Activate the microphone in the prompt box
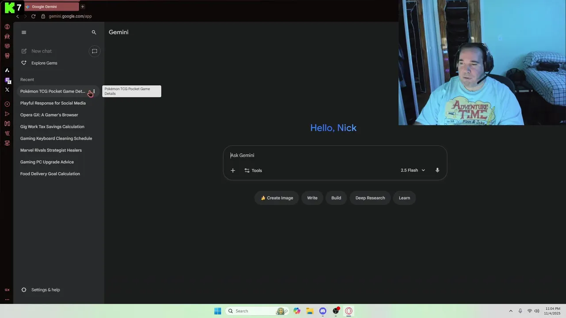The width and height of the screenshot is (566, 318). click(437, 170)
